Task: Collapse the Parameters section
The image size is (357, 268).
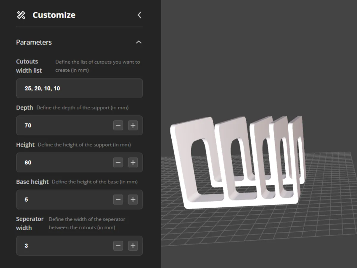Action: pyautogui.click(x=139, y=42)
